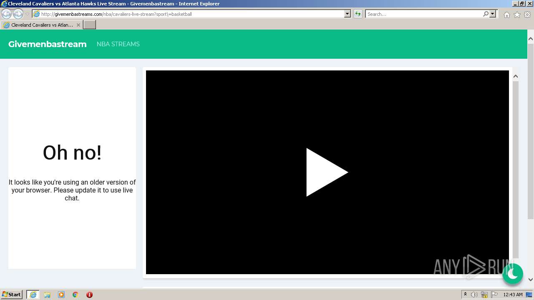Open search provider dropdown arrow

point(493,14)
